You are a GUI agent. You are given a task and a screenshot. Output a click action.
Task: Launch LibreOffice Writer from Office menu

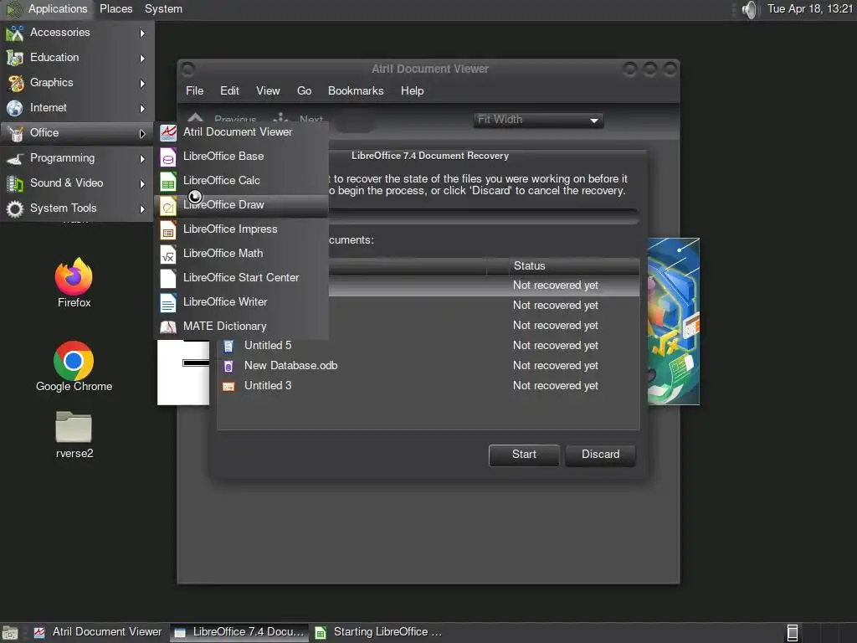pyautogui.click(x=242, y=301)
